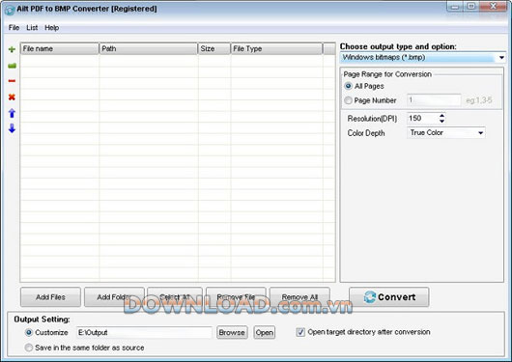Click the red X remove all icon
Viewport: 512px width, 362px height.
point(12,97)
